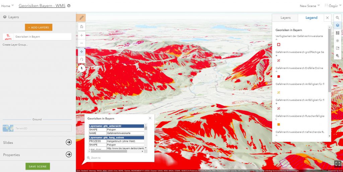Click the red outlined square legend swatch
This screenshot has height=172, width=343.
coord(279,45)
